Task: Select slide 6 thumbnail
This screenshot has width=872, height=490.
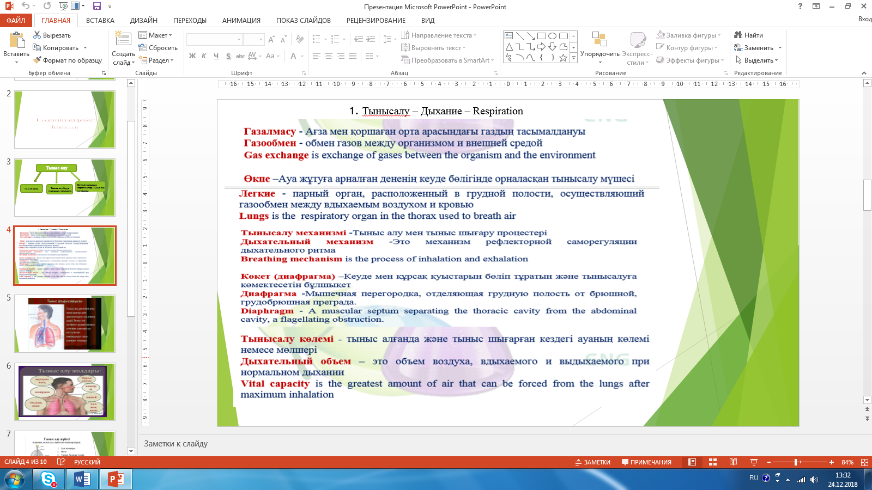Action: pos(65,391)
